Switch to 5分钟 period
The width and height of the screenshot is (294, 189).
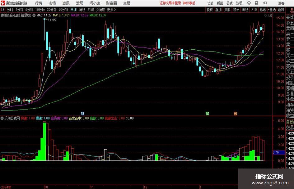(x=29, y=10)
